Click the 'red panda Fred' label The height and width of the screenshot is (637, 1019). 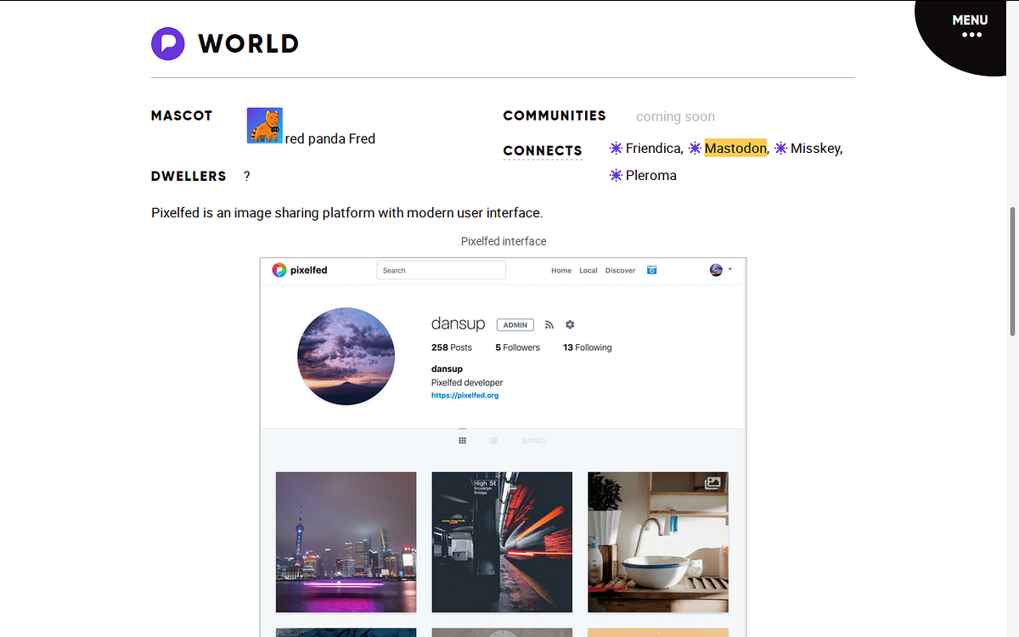(x=330, y=138)
